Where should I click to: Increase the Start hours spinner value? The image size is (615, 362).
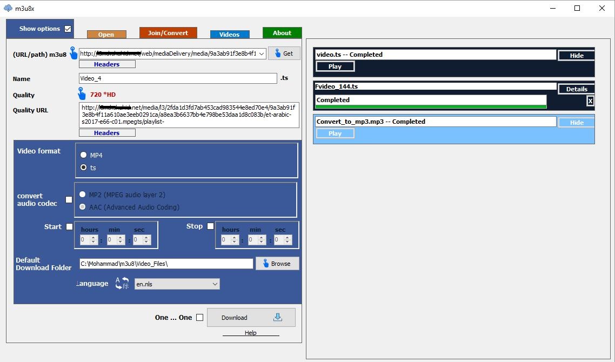(x=93, y=237)
